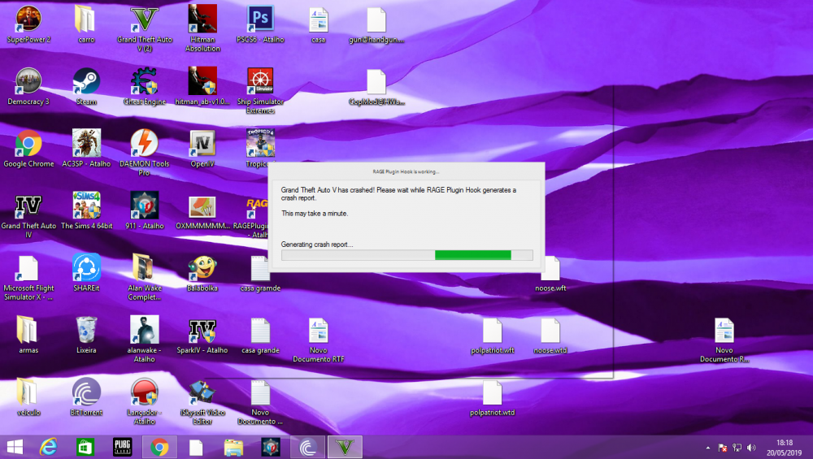This screenshot has width=813, height=459.
Task: Switch to GTA V taskbar button
Action: pos(345,447)
